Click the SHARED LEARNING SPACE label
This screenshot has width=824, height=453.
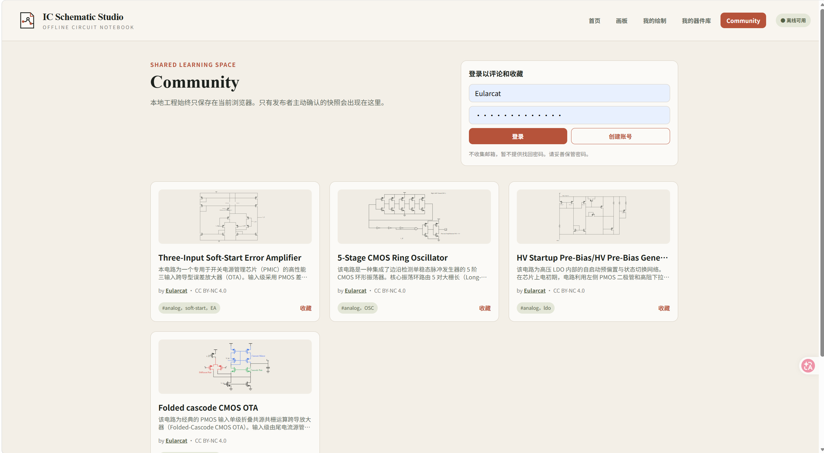click(x=193, y=65)
